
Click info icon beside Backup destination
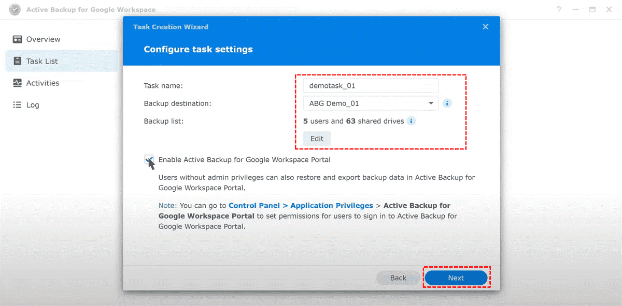coord(447,103)
